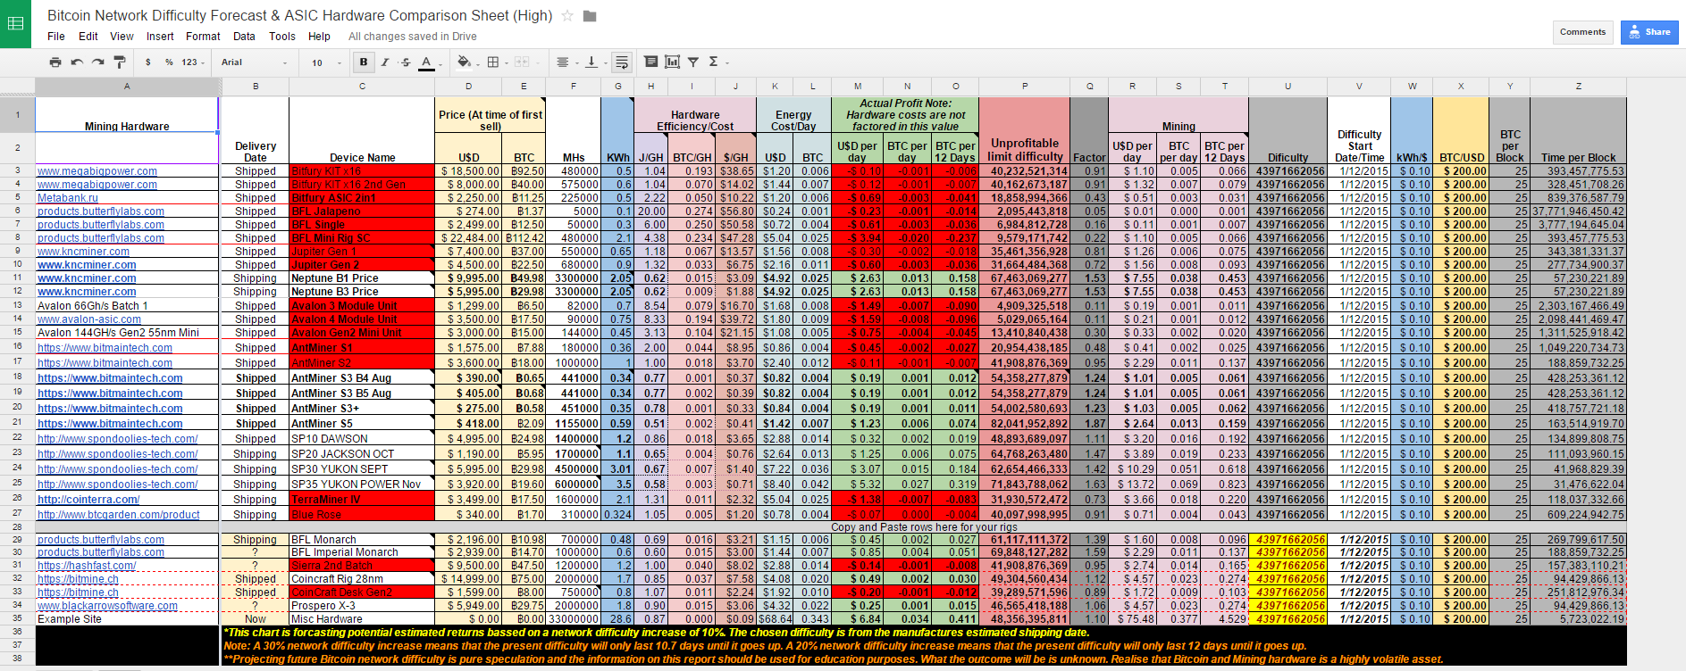Select the 'Blue Rose' device cell
Viewport: 1686px width, 671px height.
[x=362, y=515]
